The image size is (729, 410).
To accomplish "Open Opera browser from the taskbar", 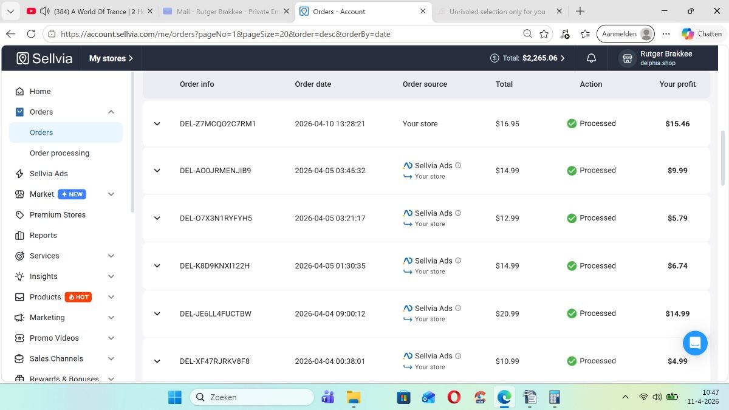I will (454, 397).
